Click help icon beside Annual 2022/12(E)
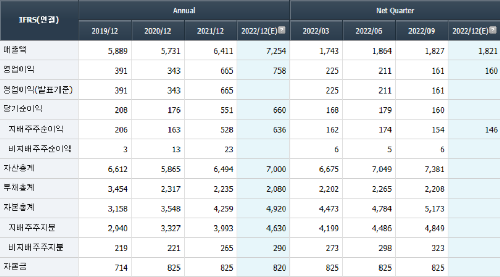This screenshot has height=277, width=500. point(282,30)
